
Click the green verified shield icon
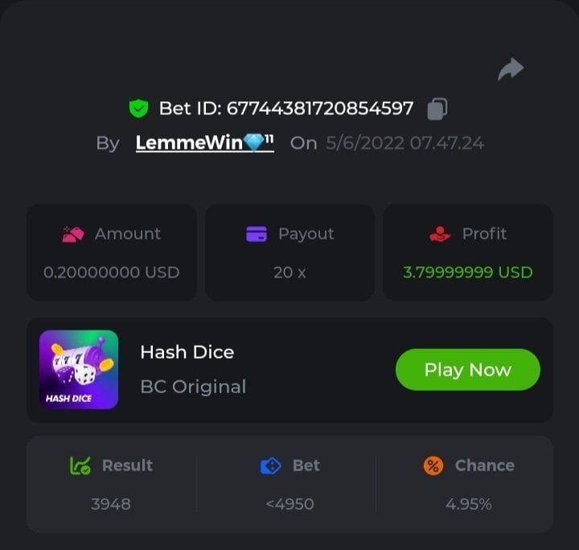(138, 108)
